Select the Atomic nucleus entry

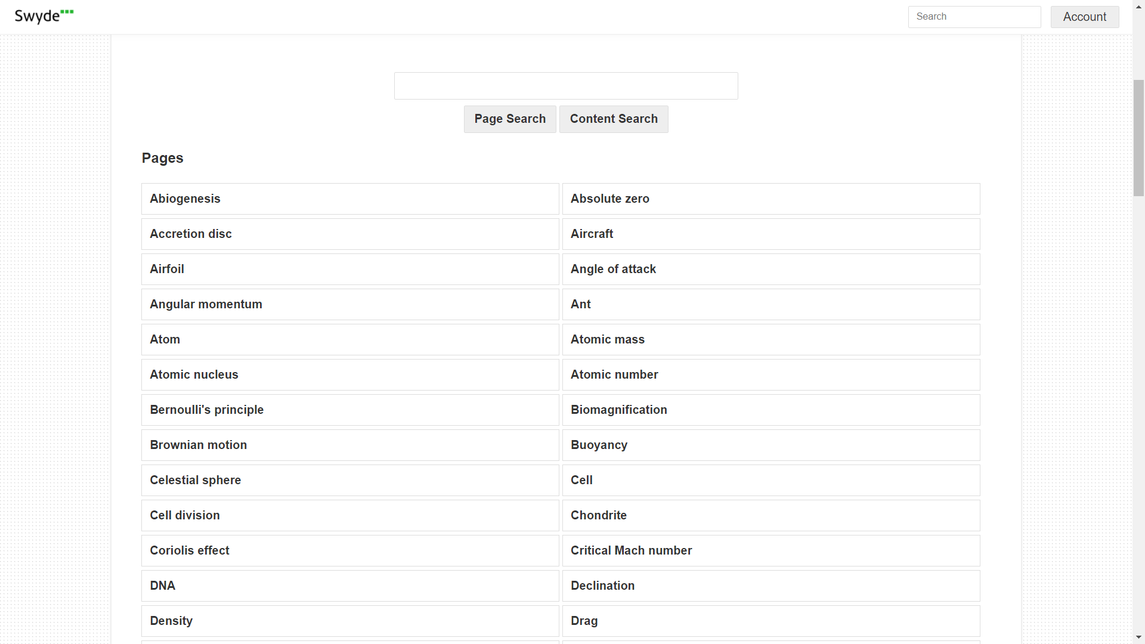click(194, 374)
